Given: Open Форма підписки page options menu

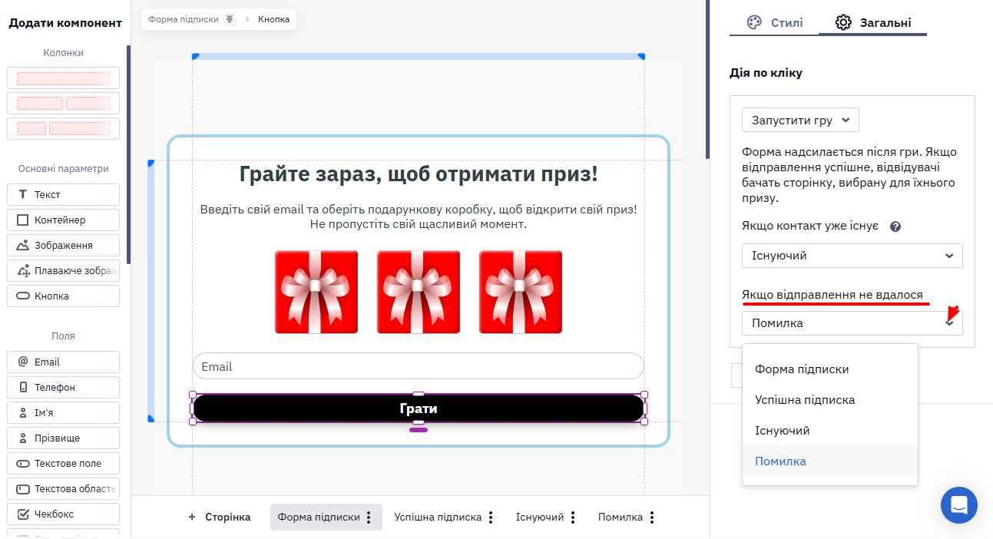Looking at the screenshot, I should (x=369, y=518).
